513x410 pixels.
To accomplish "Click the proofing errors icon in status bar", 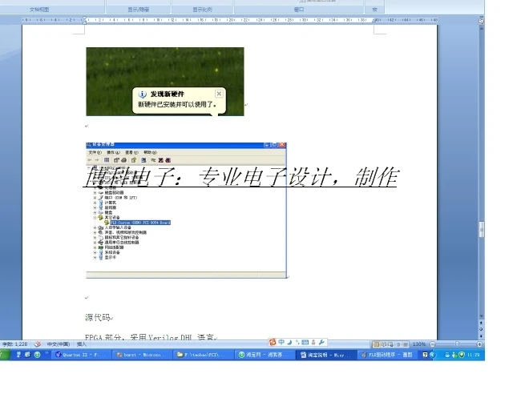I will coord(38,344).
